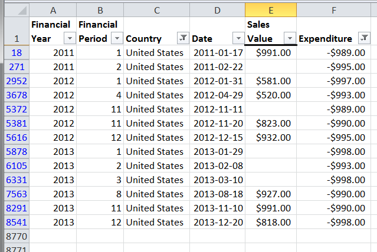Select the column A header
The image size is (377, 252).
(x=53, y=10)
